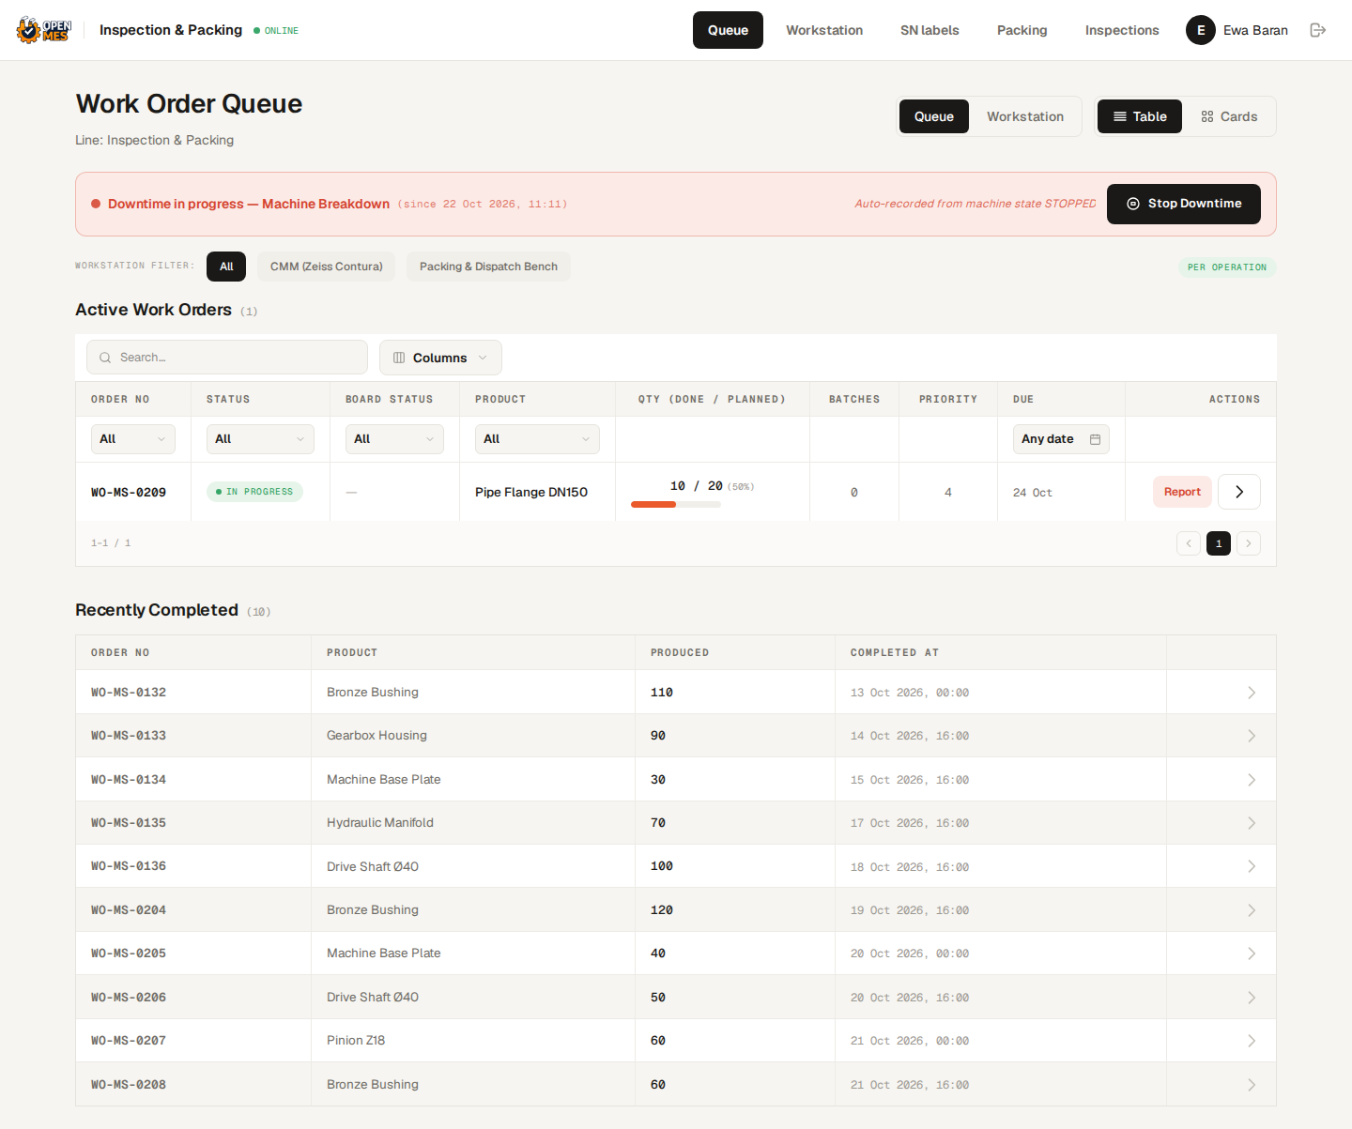The image size is (1352, 1129).
Task: Click the logout icon next to Ewa Baran
Action: click(1318, 30)
